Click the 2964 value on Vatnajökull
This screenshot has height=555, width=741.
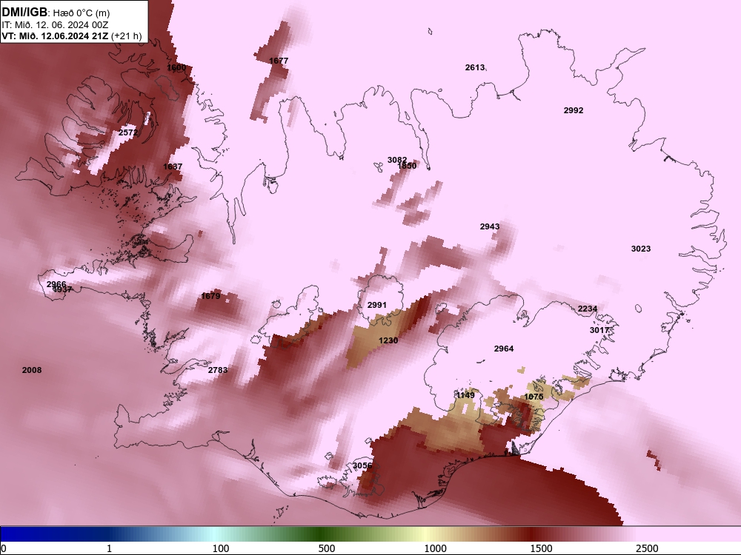click(x=503, y=349)
